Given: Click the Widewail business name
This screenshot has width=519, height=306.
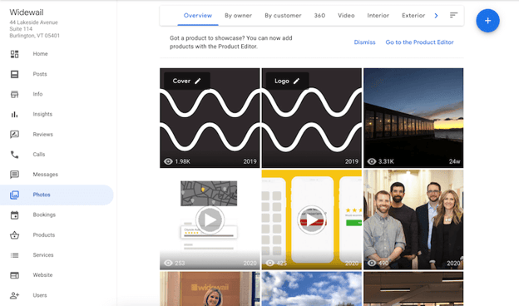Looking at the screenshot, I should (27, 12).
